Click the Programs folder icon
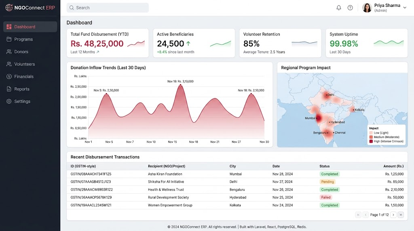This screenshot has height=231, width=414. pyautogui.click(x=9, y=39)
